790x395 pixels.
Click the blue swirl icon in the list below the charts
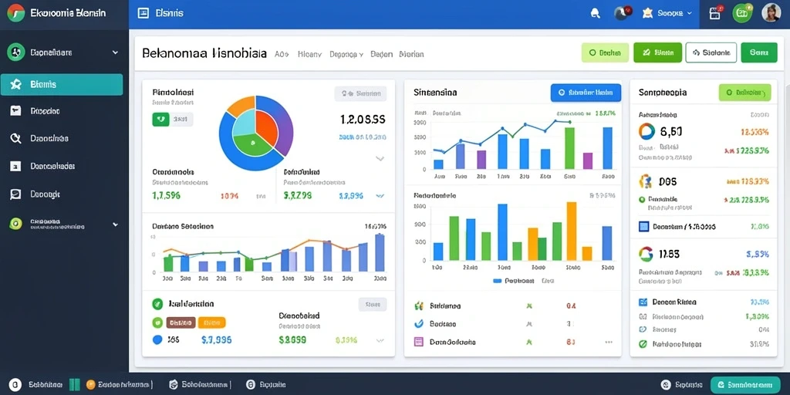(417, 323)
